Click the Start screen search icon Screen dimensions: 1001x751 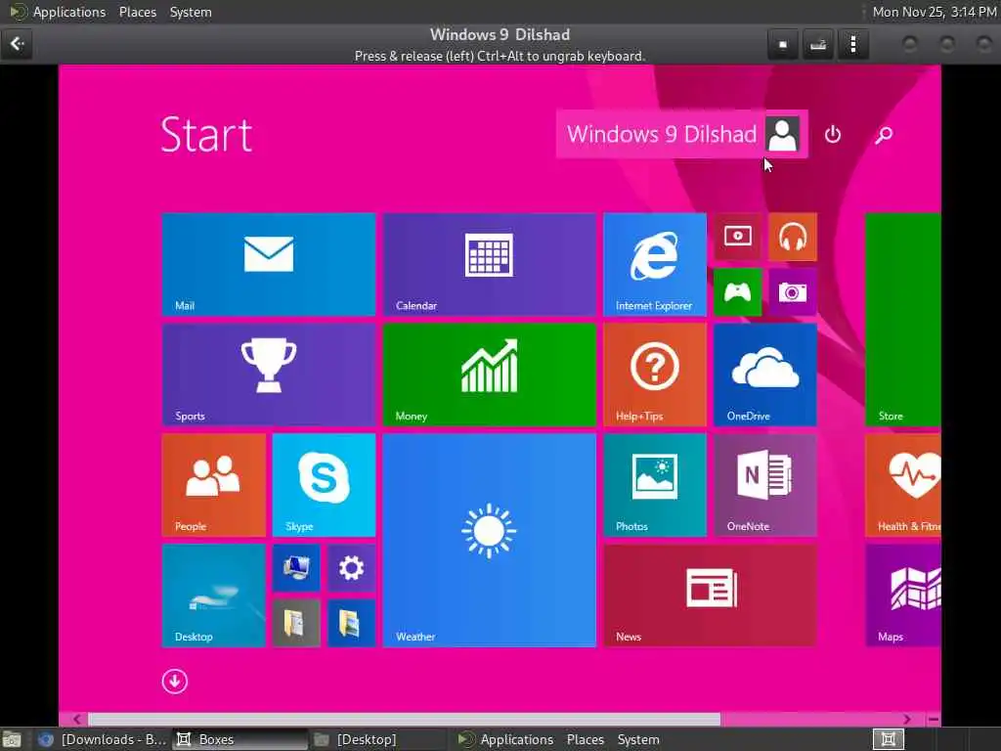(884, 135)
